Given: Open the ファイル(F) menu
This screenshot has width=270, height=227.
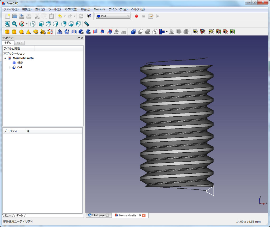Looking at the screenshot, I should click(11, 9).
